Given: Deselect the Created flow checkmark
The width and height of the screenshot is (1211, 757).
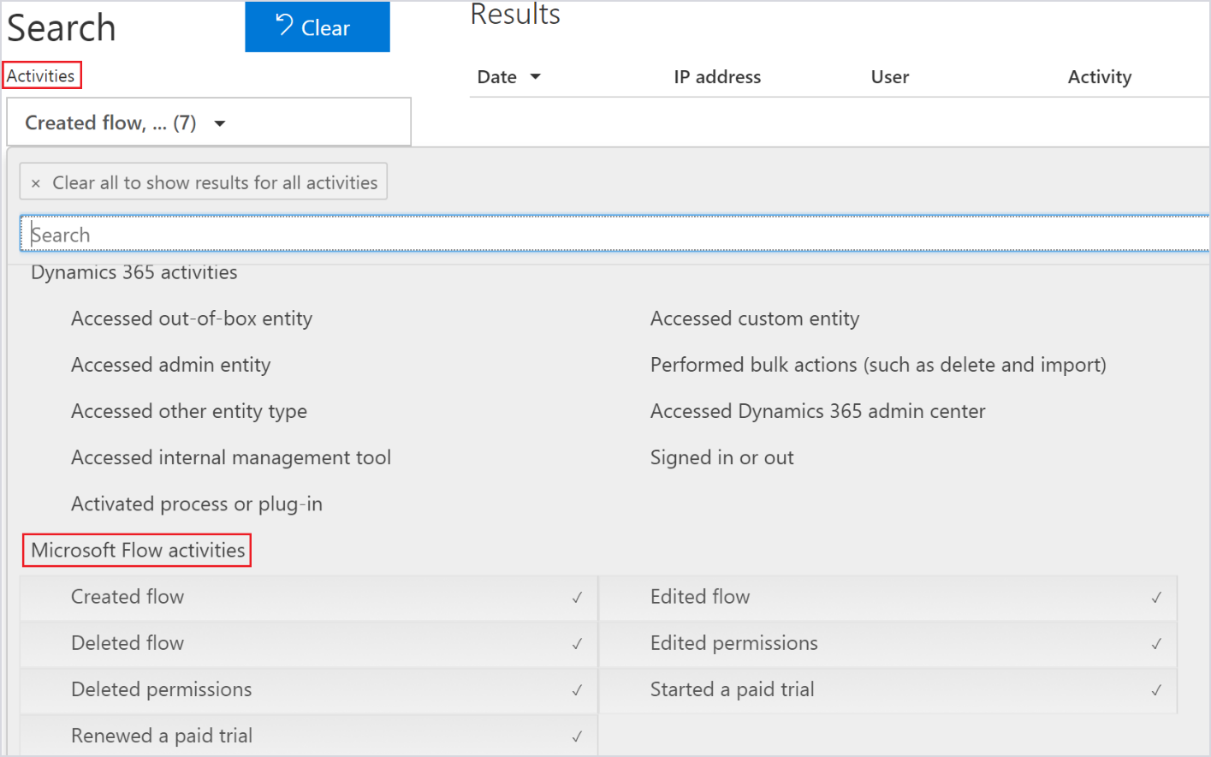Looking at the screenshot, I should coord(579,597).
